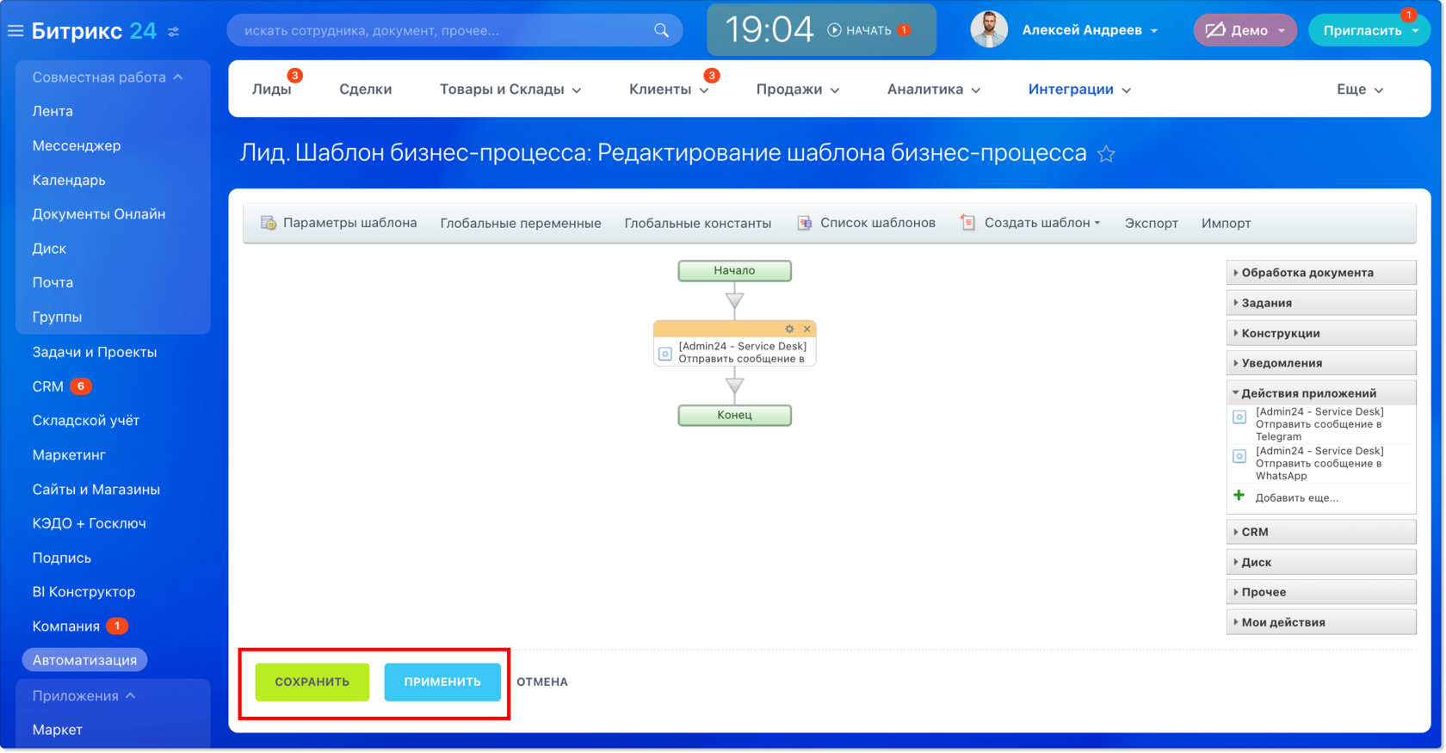This screenshot has width=1446, height=753.
Task: Click Добавить еще link
Action: coord(1296,497)
